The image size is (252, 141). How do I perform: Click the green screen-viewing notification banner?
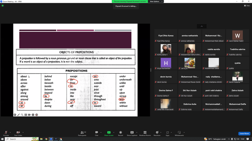tap(130, 2)
